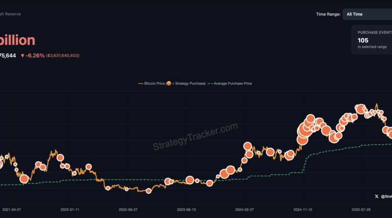Click the 2022-09-27 date on the x-axis
Viewport: 392px width, 218px height.
click(x=128, y=209)
